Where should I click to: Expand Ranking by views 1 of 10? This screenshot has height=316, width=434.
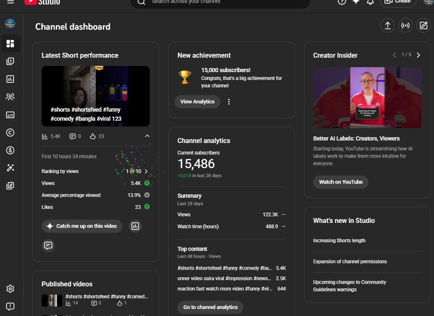coord(146,171)
